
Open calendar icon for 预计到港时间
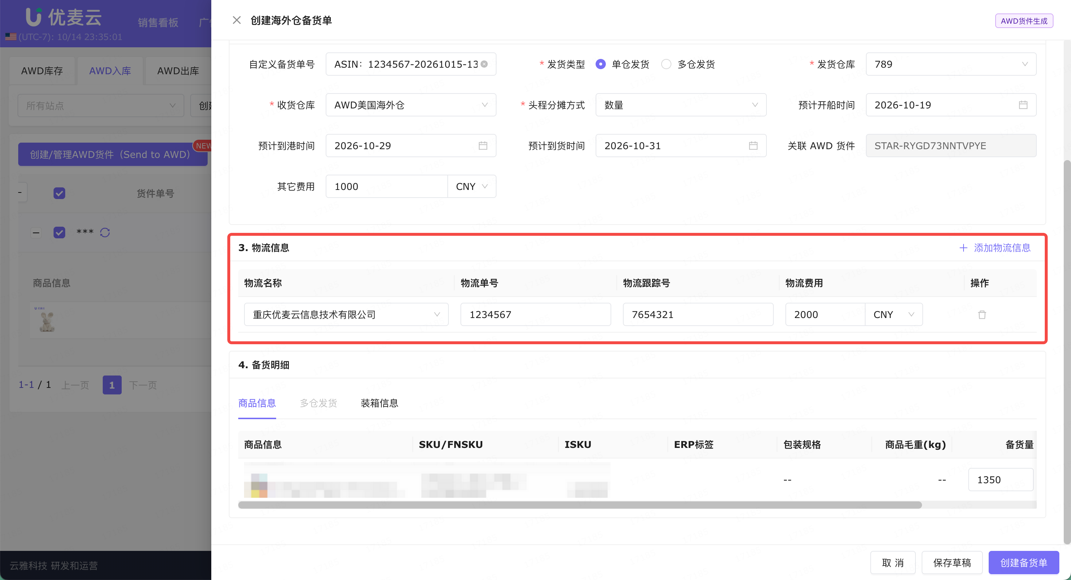(x=483, y=145)
